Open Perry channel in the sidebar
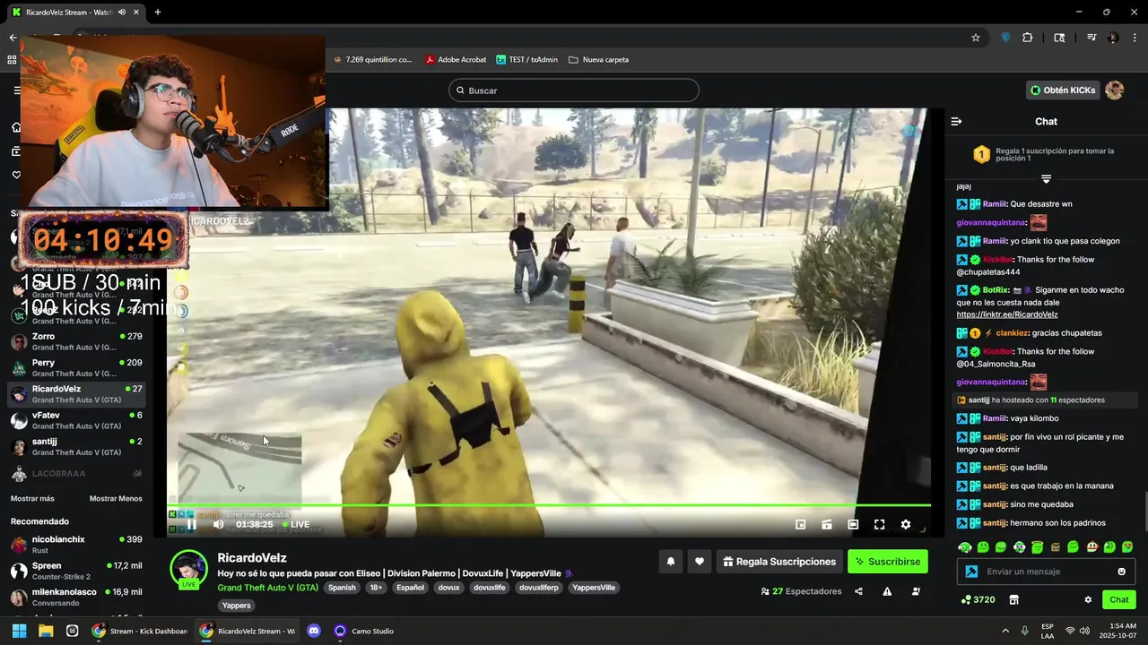This screenshot has width=1148, height=645. tap(76, 367)
